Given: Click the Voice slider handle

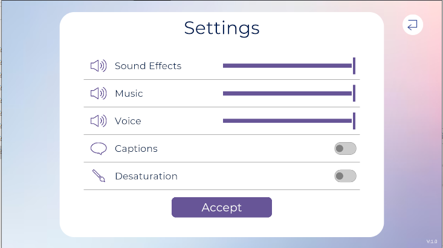Looking at the screenshot, I should coord(354,121).
